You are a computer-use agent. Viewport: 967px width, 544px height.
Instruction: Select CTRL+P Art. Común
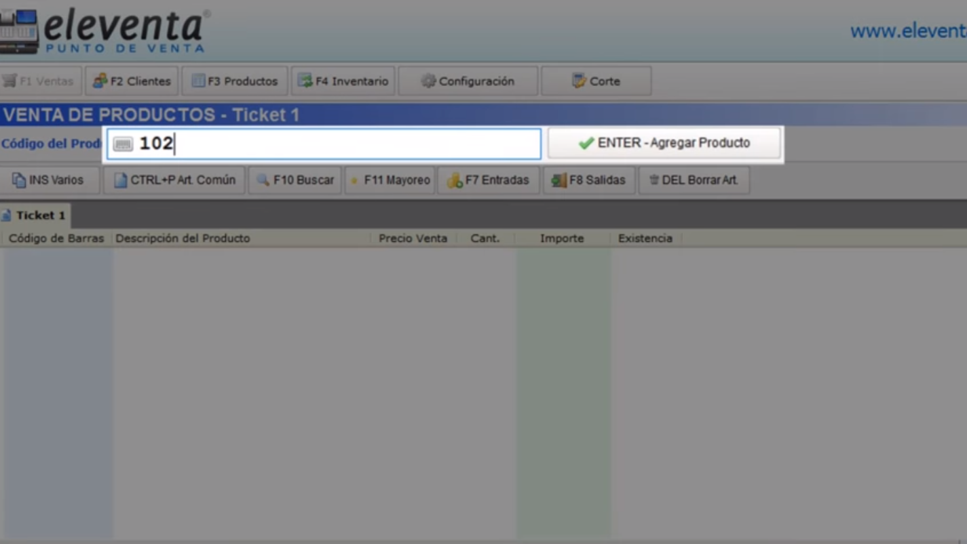point(174,180)
